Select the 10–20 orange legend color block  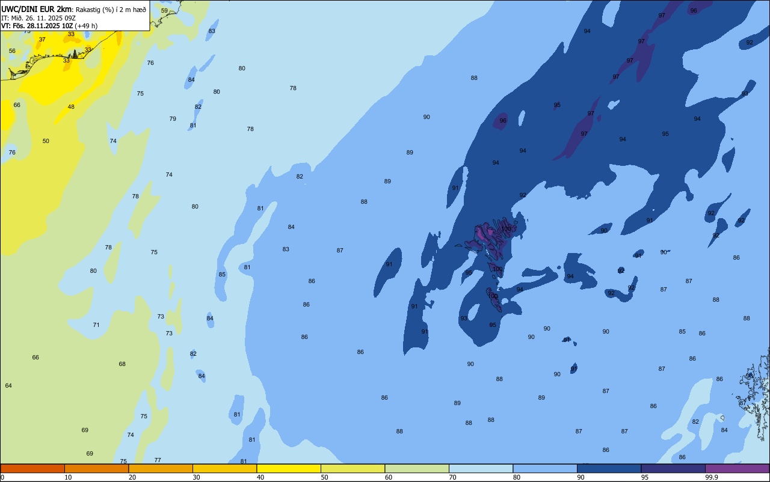pos(96,468)
